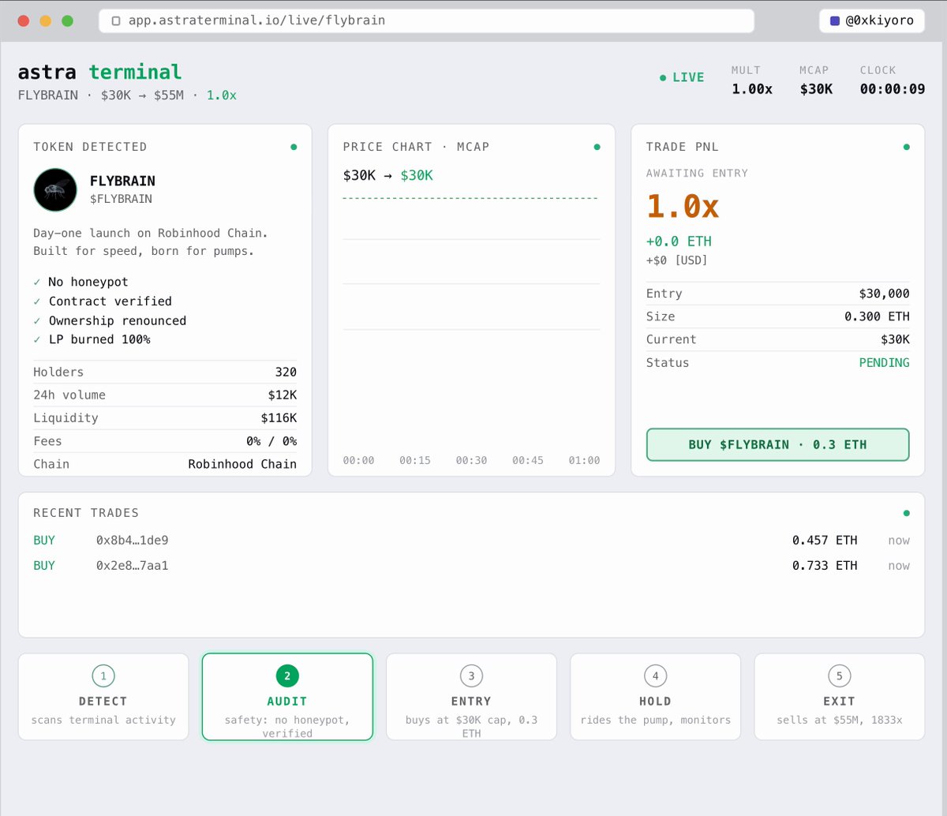Click the LP burned 100% checkmark
The image size is (947, 816).
tap(37, 339)
